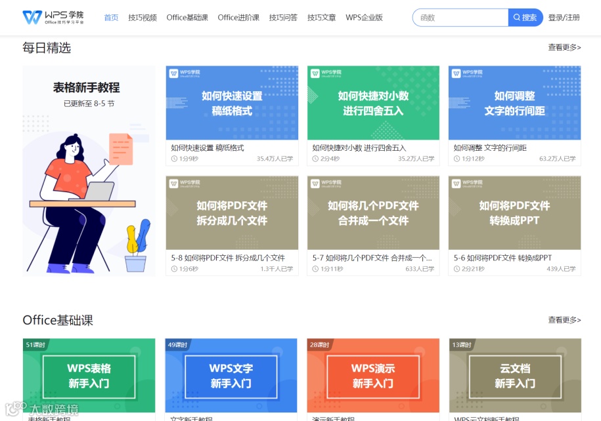
Task: Click the blue 搜索 search button
Action: click(x=525, y=18)
